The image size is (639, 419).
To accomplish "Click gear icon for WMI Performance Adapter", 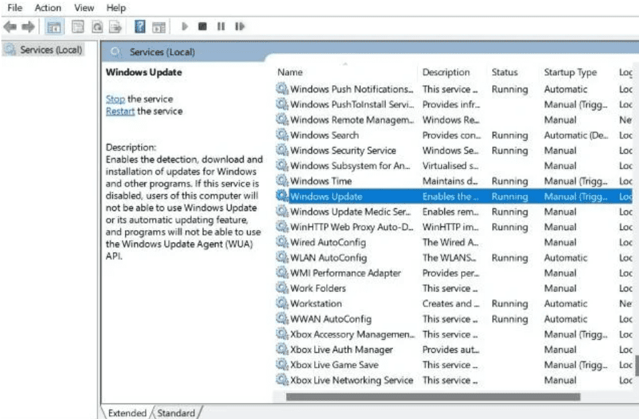I will (282, 272).
